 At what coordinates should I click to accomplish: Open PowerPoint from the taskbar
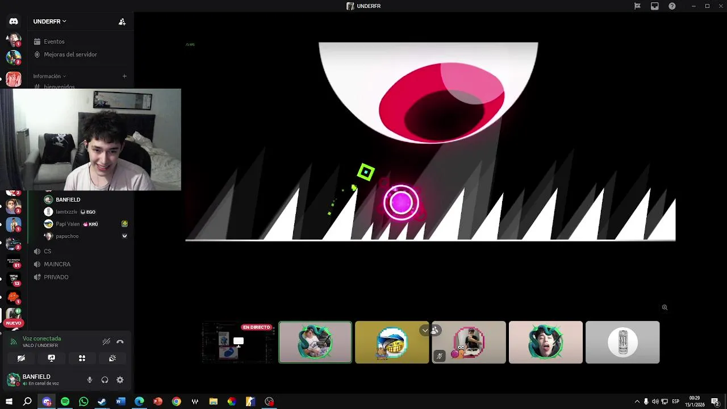(x=158, y=402)
